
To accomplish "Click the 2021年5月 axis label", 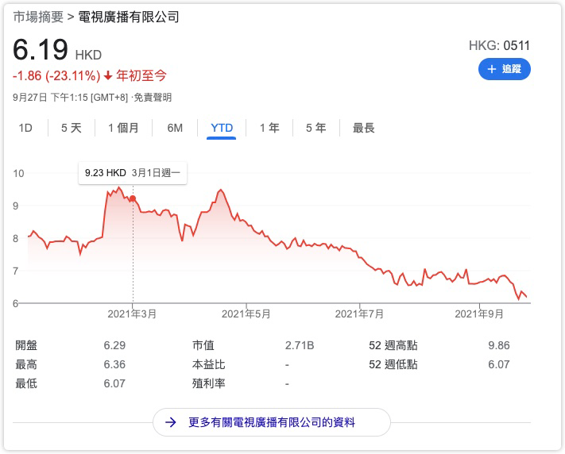I will [x=246, y=314].
